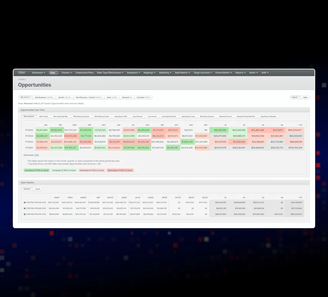
Task: Expand the Marketing menu
Action: (x=165, y=73)
